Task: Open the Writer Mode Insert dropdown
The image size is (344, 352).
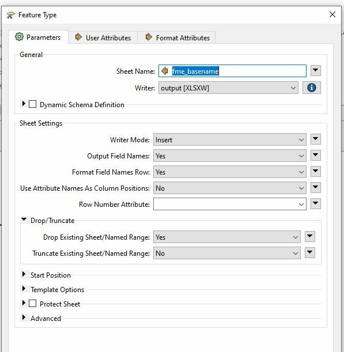Action: [230, 139]
